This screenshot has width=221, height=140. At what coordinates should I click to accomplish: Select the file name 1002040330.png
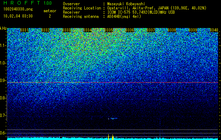[x=18, y=9]
